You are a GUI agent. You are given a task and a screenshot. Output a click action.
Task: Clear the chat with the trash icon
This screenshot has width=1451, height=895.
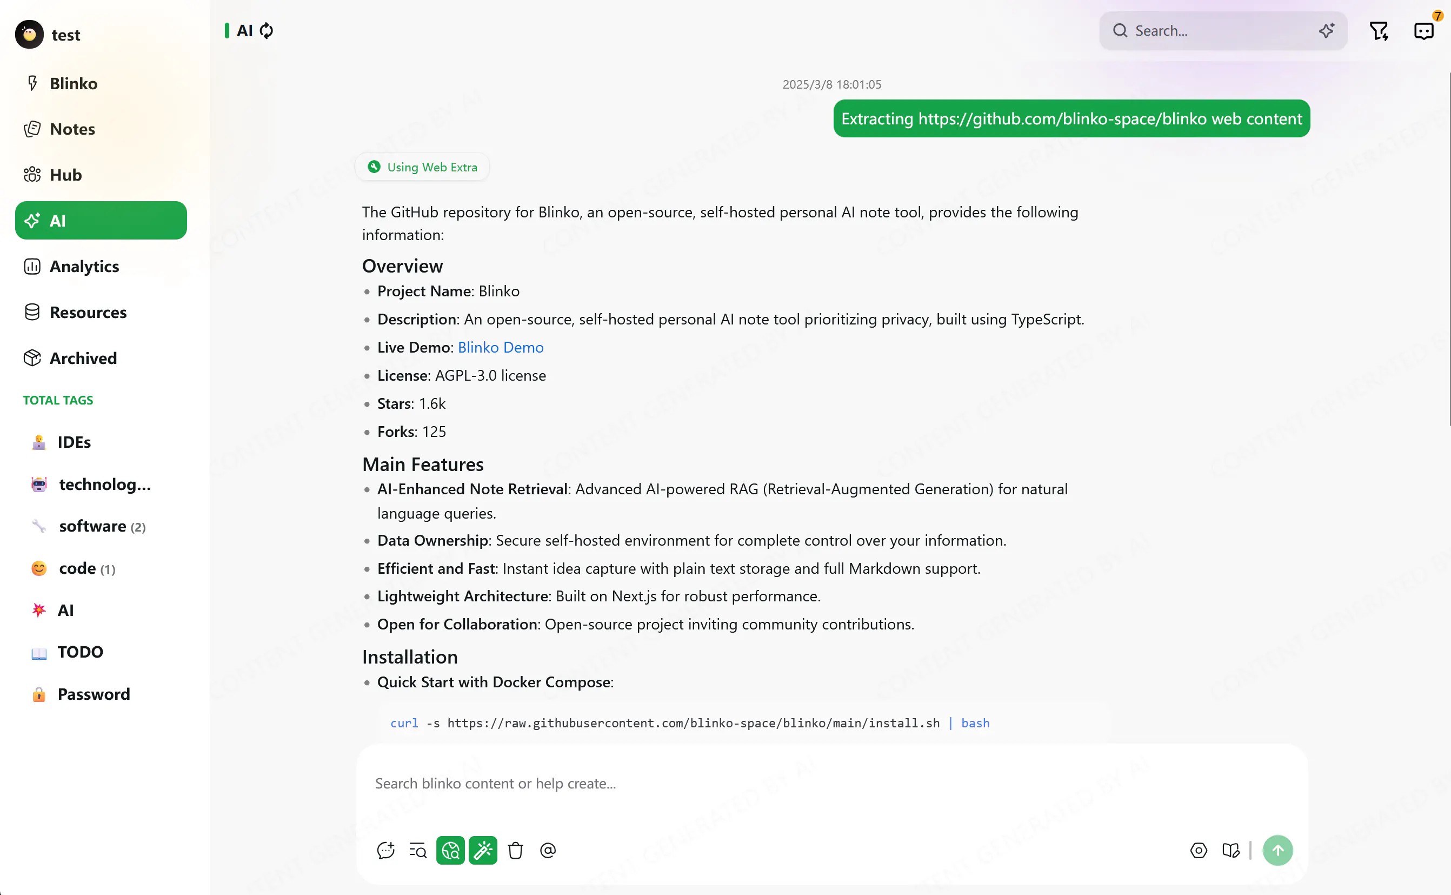coord(515,851)
